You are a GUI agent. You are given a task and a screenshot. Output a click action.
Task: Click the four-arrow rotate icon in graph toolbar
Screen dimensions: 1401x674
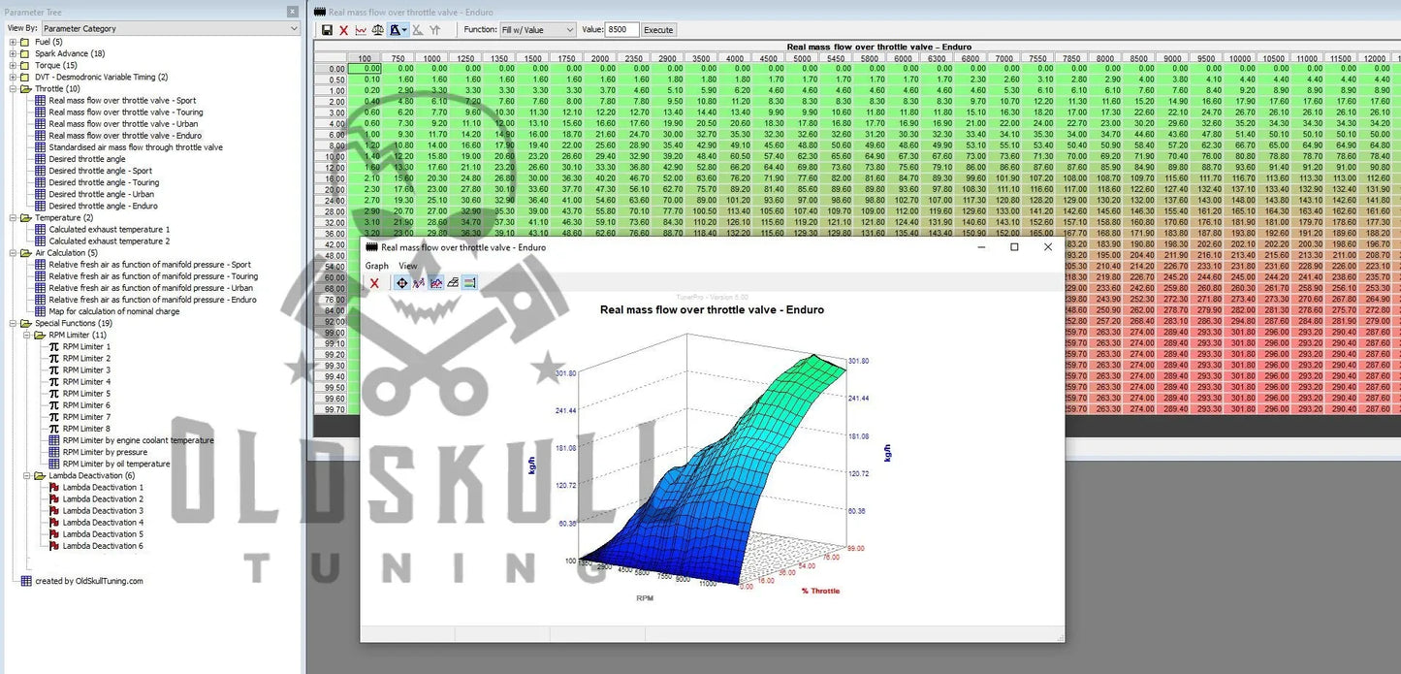tap(401, 283)
